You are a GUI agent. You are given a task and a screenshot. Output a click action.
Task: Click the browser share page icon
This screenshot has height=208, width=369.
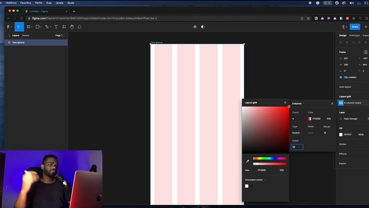(302, 18)
